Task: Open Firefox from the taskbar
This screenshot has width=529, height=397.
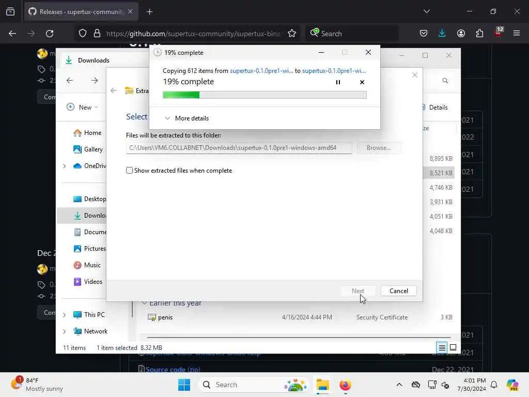Action: [345, 385]
